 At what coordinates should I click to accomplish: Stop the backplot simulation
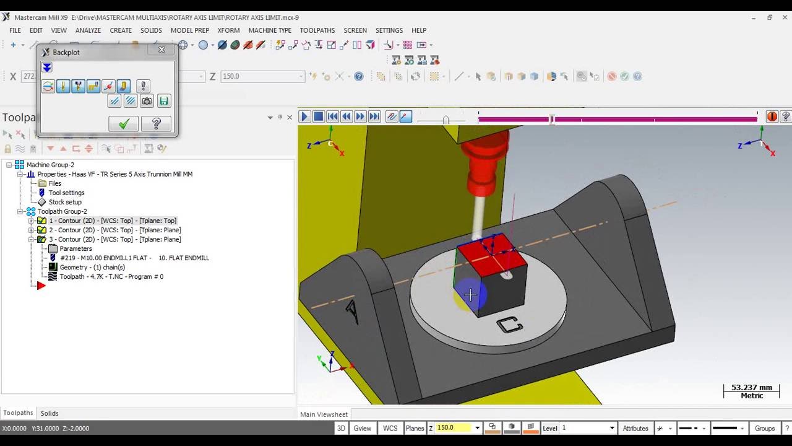point(319,116)
